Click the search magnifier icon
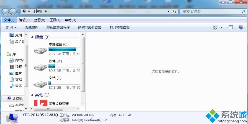The image size is (248, 124). click(x=243, y=11)
